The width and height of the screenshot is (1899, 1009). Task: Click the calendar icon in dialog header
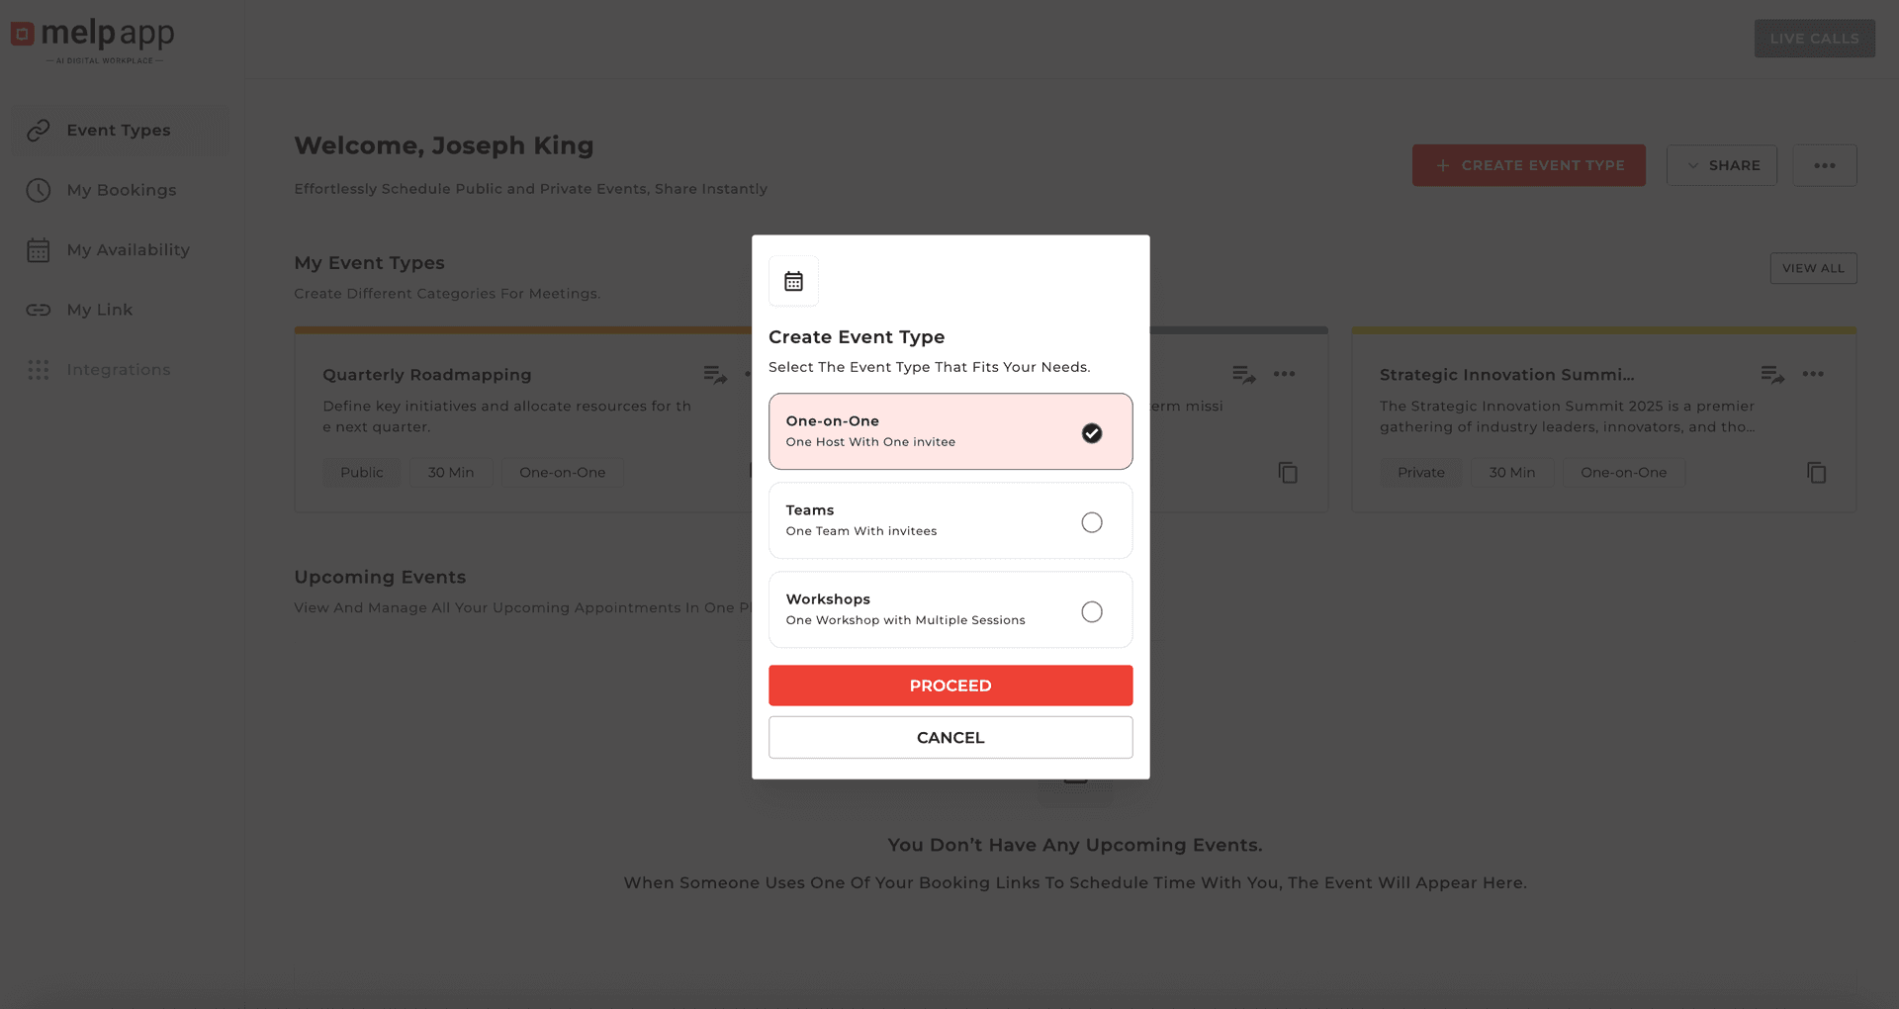coord(793,281)
